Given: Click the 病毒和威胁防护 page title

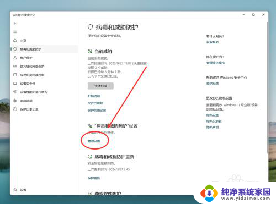Looking at the screenshot, I should coord(117,27).
